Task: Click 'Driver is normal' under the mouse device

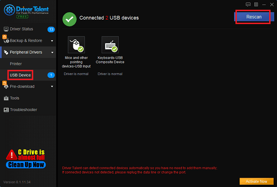Action: (x=76, y=74)
